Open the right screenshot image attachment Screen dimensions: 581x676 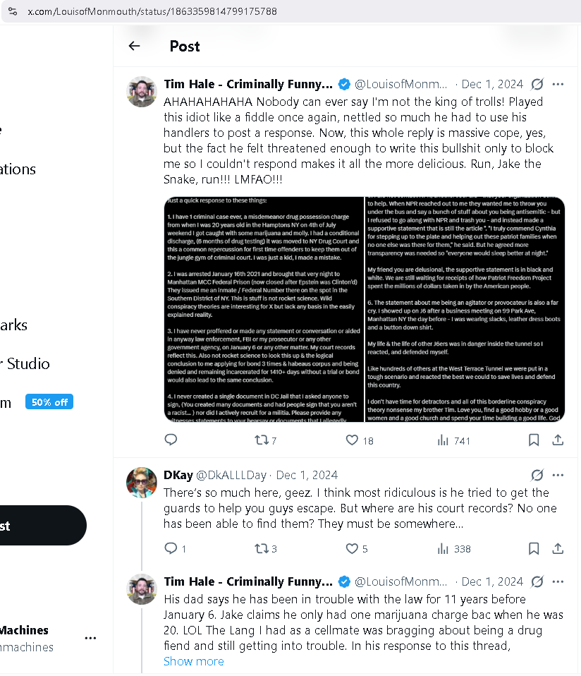pyautogui.click(x=465, y=309)
